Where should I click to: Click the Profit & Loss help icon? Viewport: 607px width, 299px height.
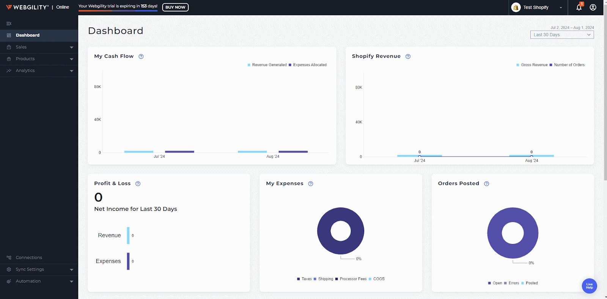click(138, 184)
